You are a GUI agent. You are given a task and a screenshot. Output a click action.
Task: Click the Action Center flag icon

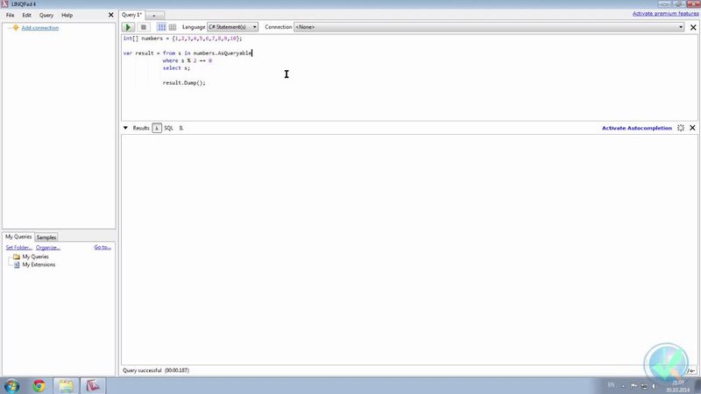click(634, 385)
